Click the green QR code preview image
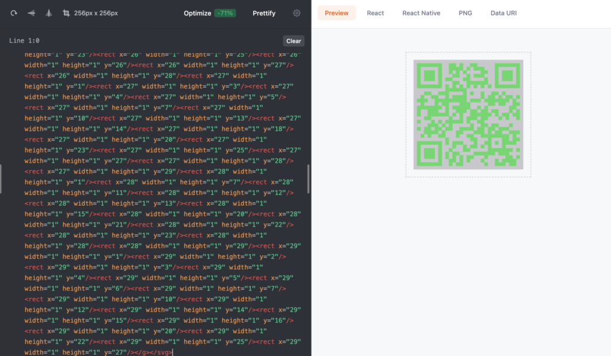 468,114
